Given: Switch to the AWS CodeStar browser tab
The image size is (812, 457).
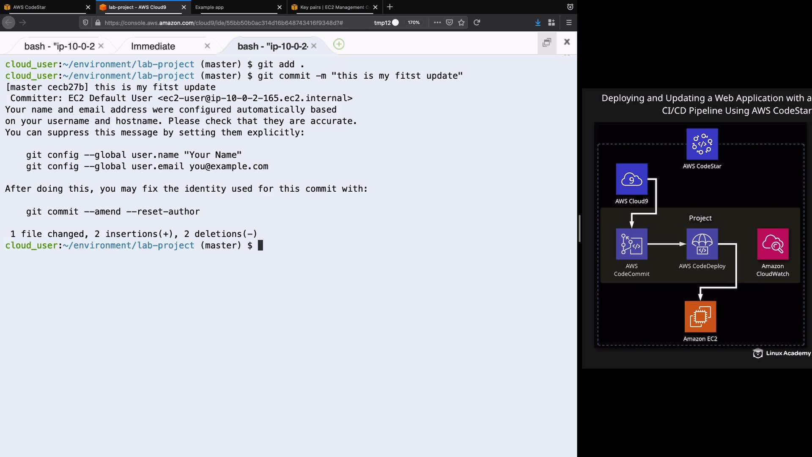Looking at the screenshot, I should click(x=30, y=7).
